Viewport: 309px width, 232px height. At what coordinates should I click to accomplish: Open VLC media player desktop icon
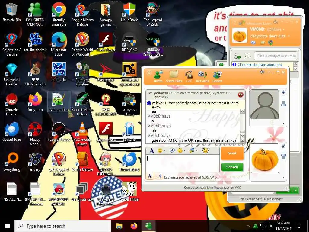click(x=82, y=134)
